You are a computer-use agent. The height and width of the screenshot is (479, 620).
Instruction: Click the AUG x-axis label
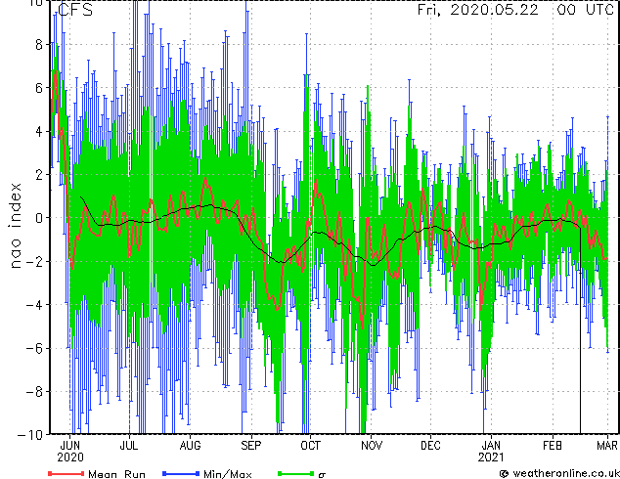190,446
